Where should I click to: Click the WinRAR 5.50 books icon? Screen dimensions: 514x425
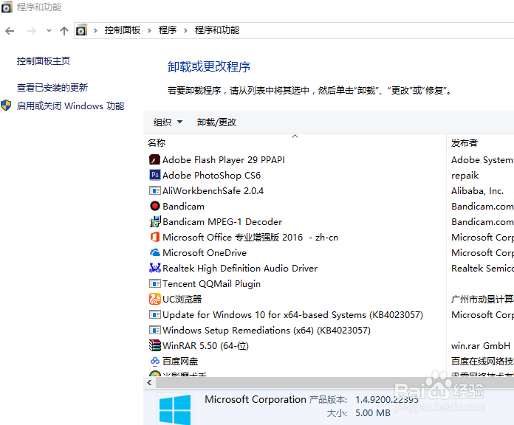(x=155, y=346)
